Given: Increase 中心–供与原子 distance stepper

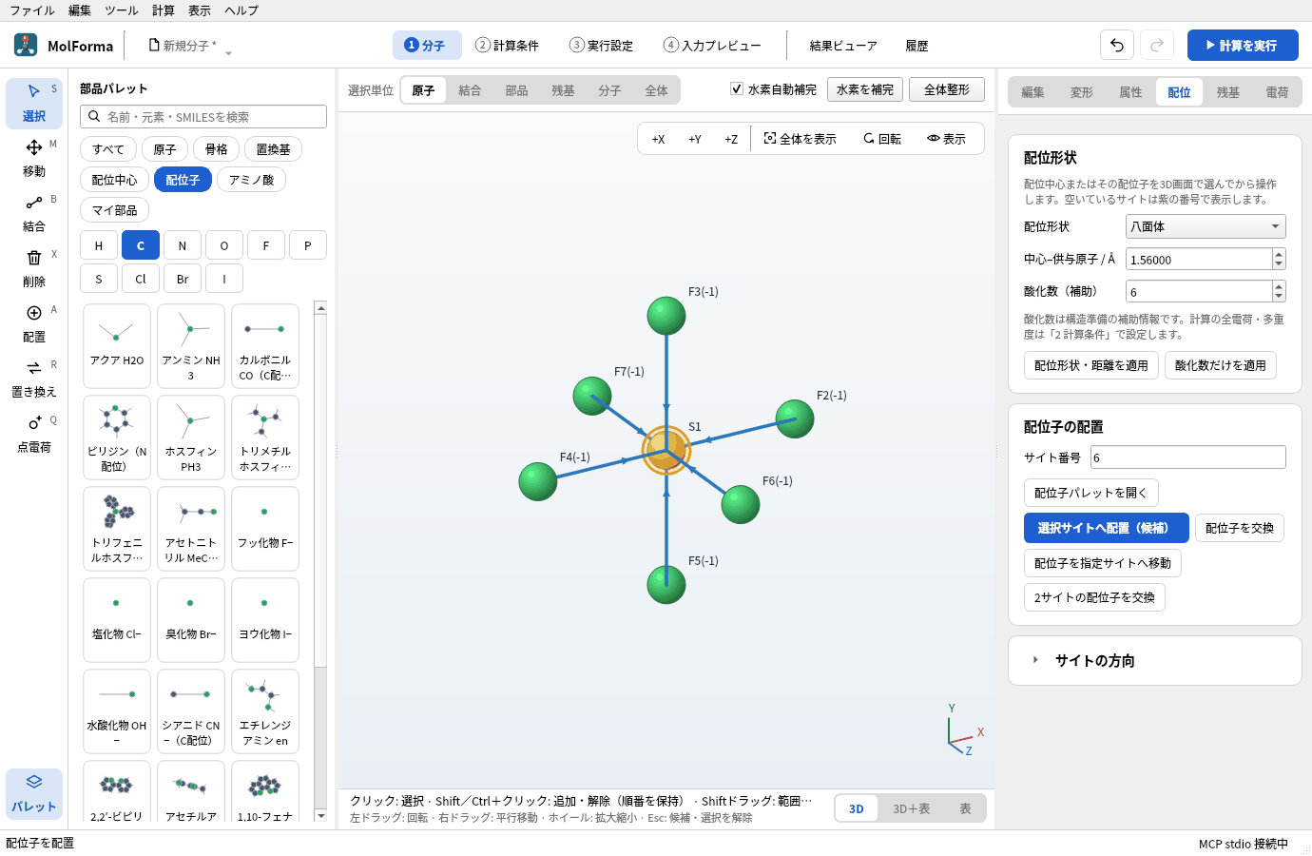Looking at the screenshot, I should click(1279, 254).
